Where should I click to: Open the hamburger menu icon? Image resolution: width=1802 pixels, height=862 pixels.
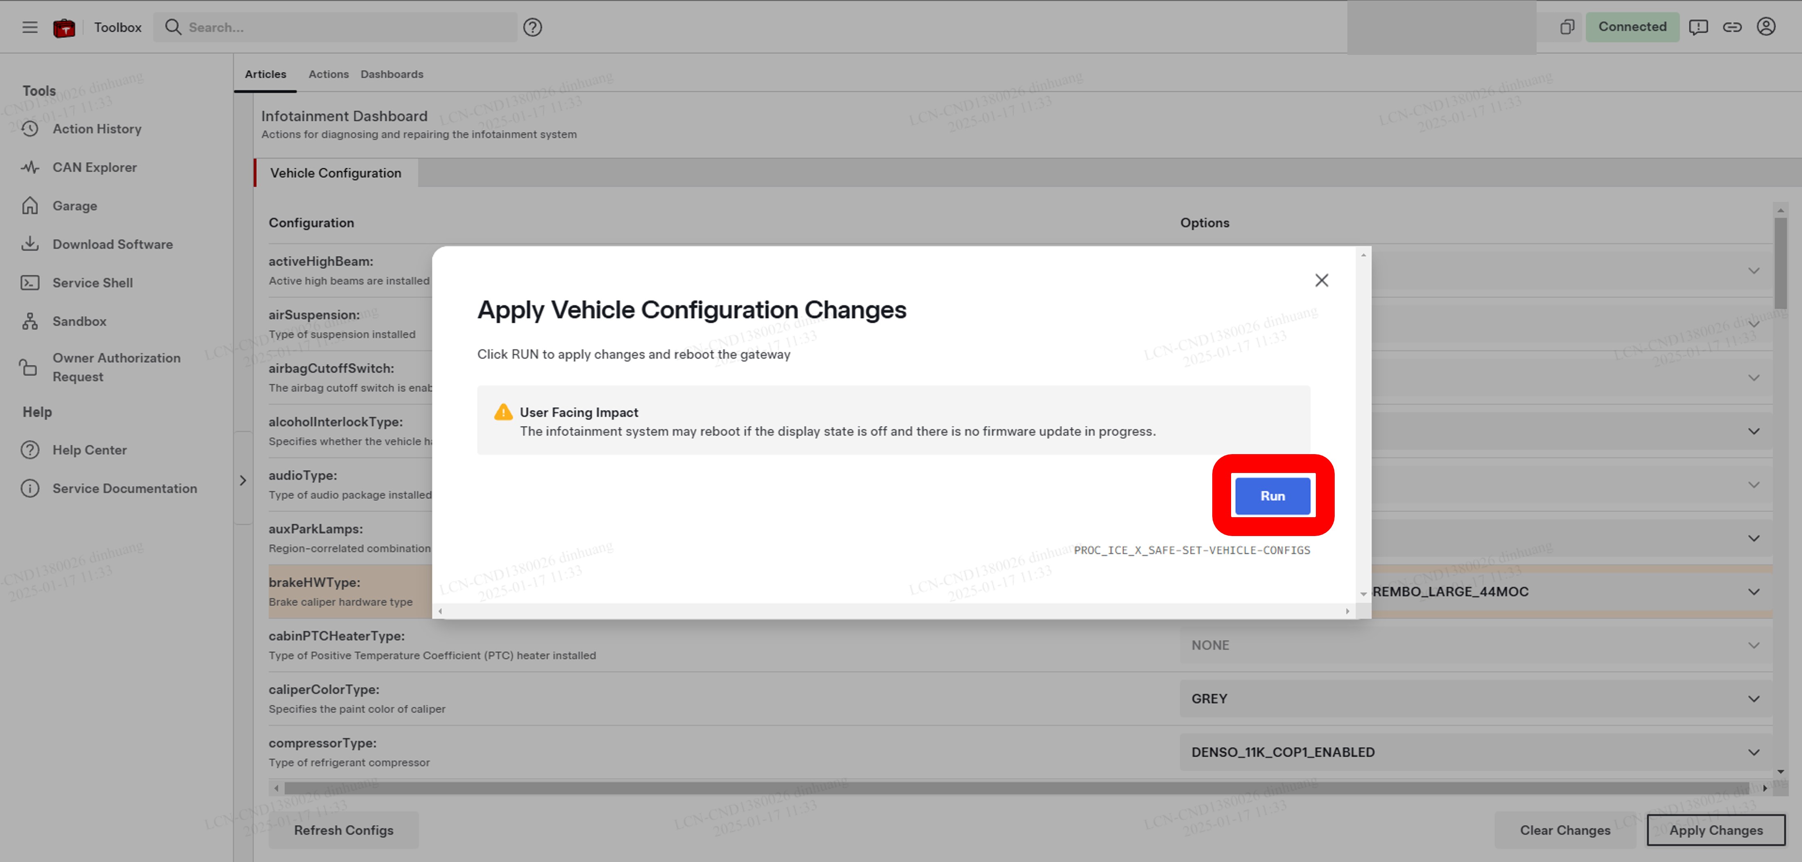click(x=29, y=27)
